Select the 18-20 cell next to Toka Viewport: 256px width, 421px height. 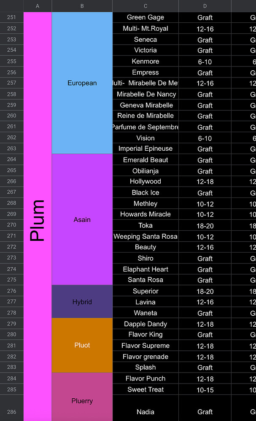click(205, 226)
